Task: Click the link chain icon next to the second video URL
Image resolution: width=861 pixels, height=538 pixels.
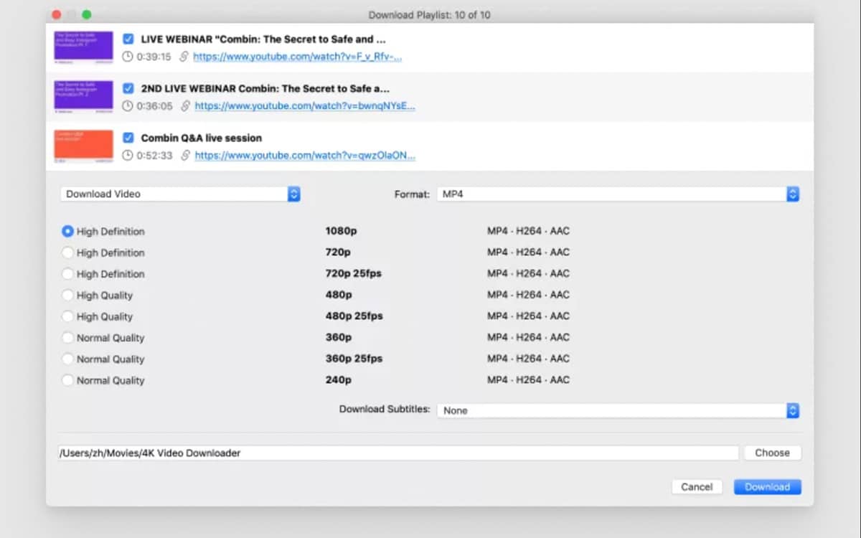Action: click(x=186, y=105)
